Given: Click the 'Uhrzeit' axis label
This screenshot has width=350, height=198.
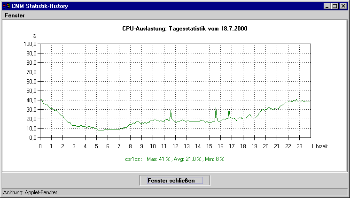Looking at the screenshot, I should [x=319, y=146].
